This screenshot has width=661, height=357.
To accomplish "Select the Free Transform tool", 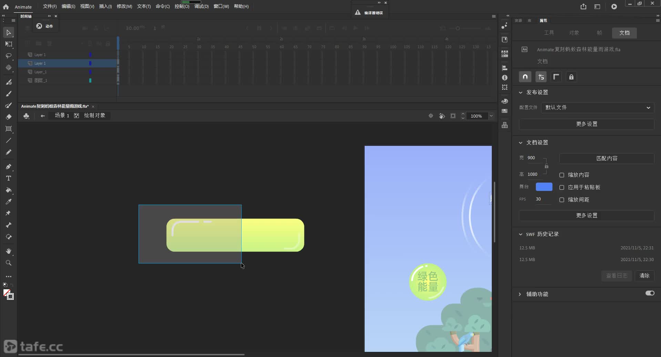I will tap(9, 44).
